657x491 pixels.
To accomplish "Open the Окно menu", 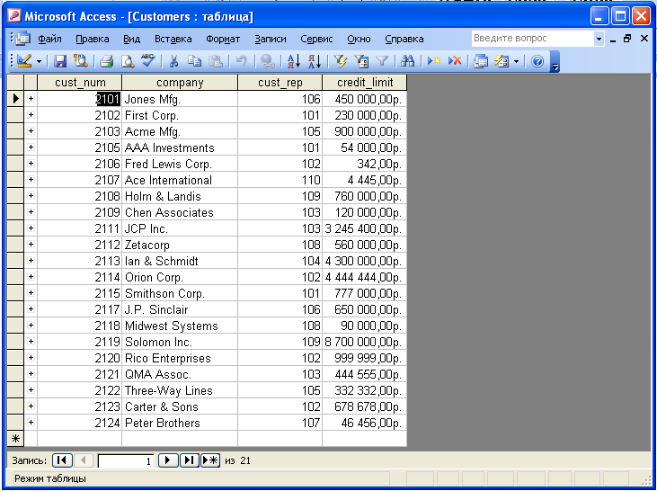I will pos(359,39).
